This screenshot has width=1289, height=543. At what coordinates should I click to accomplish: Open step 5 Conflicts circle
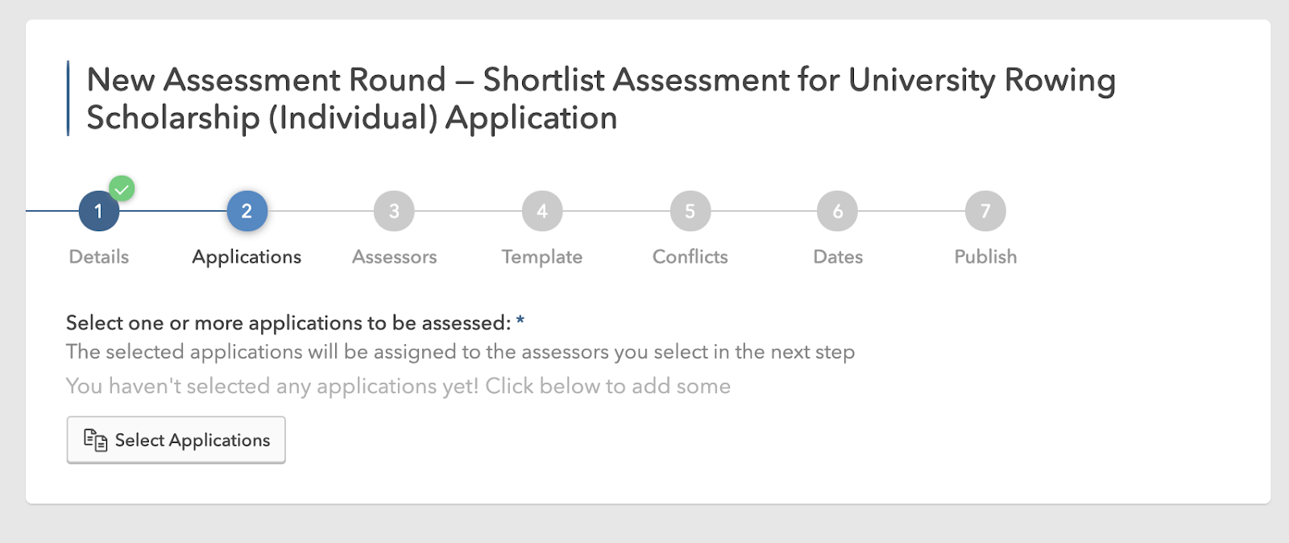tap(690, 211)
